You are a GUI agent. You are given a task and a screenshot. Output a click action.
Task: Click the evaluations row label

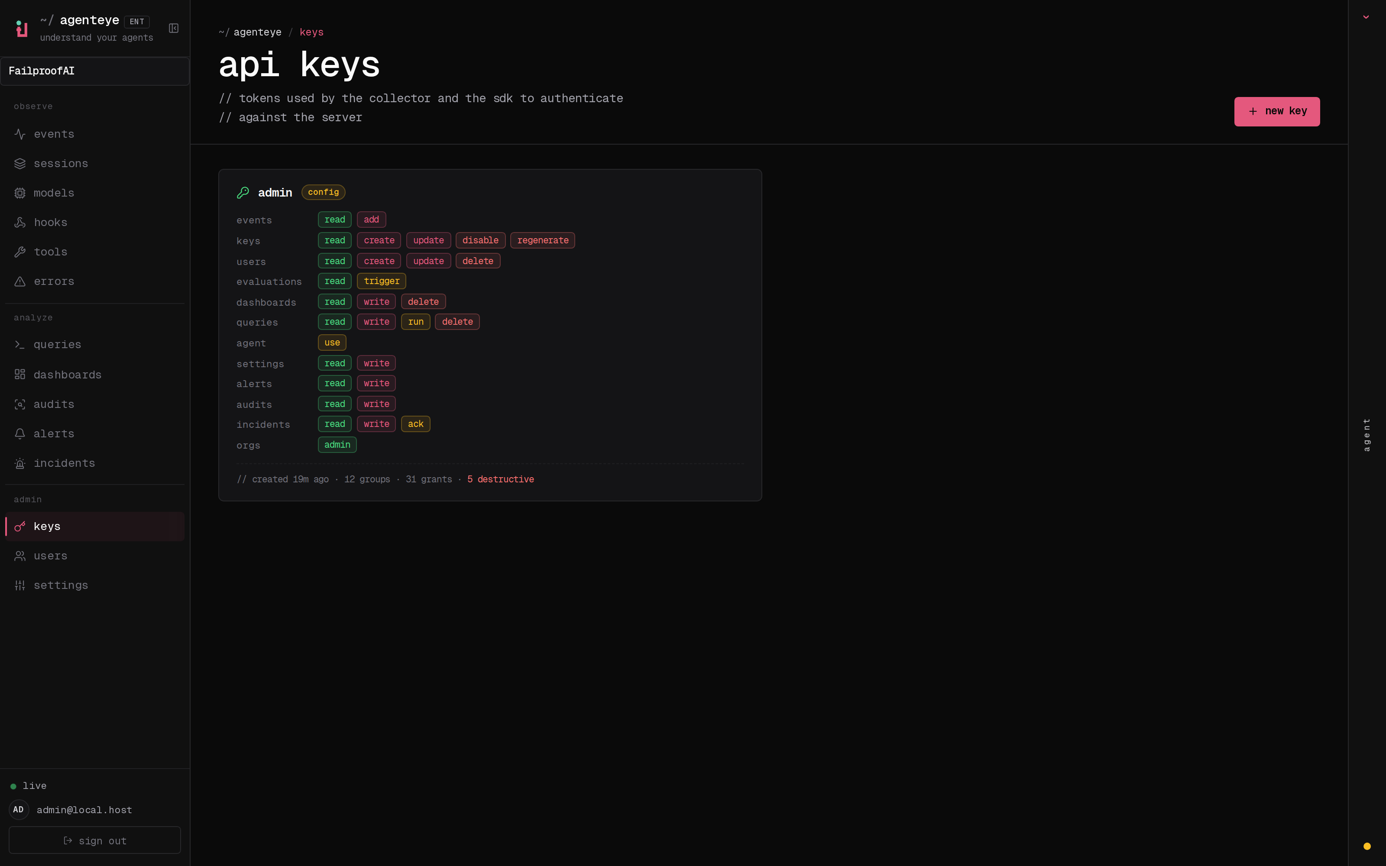coord(269,282)
